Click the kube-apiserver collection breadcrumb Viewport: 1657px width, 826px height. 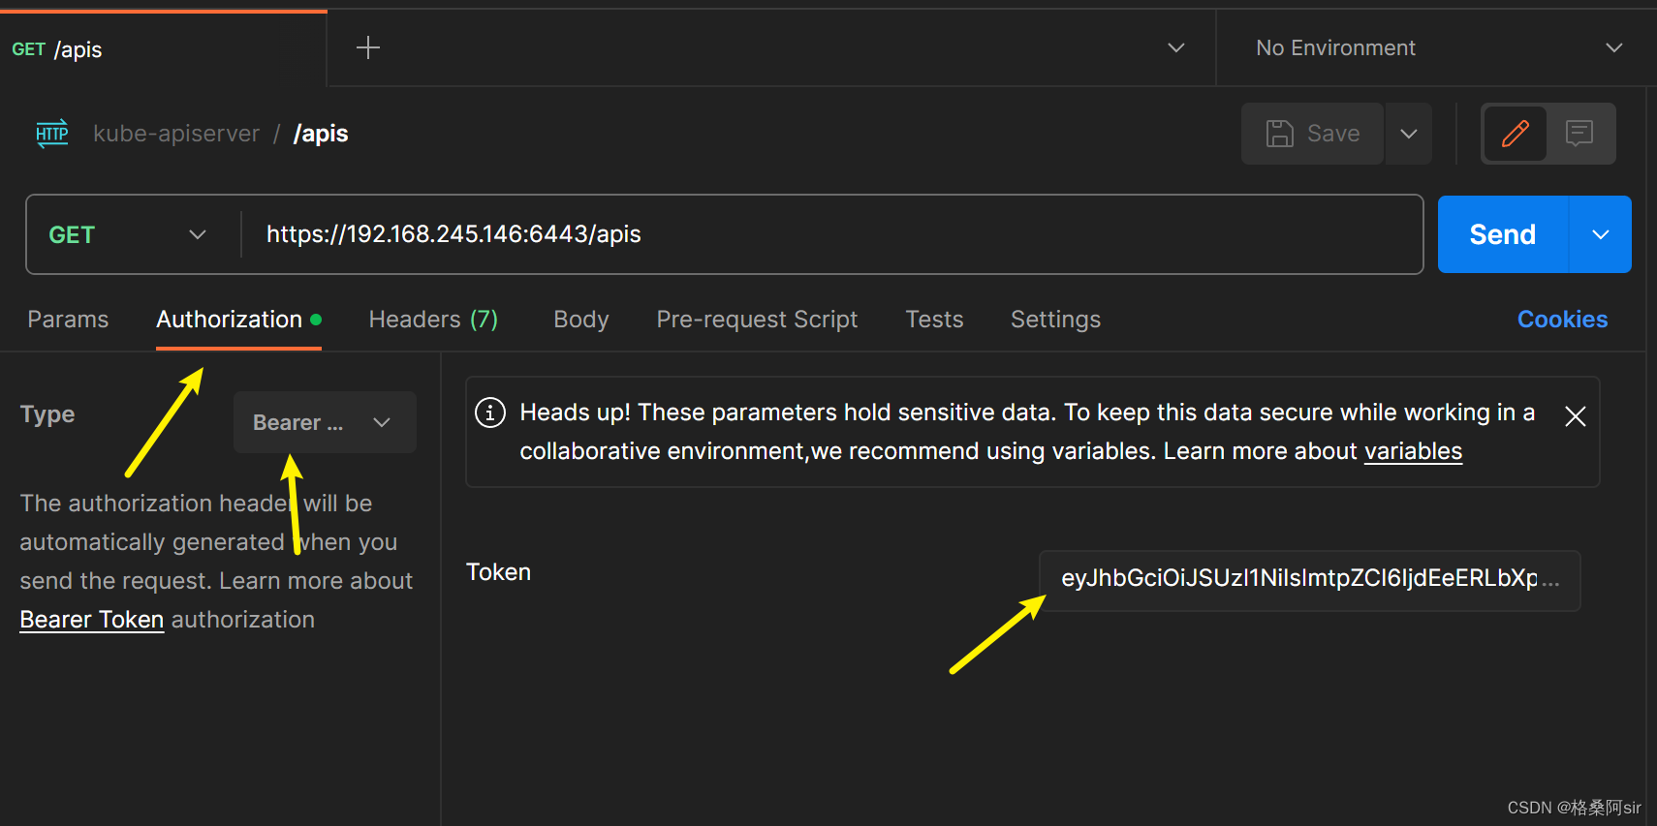[x=176, y=134]
